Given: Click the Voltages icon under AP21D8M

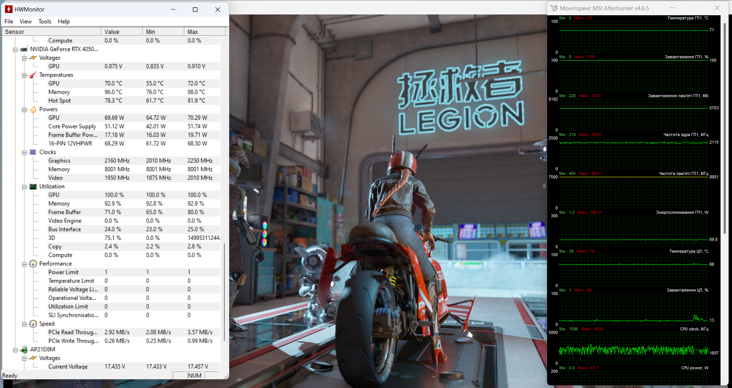Looking at the screenshot, I should (33, 358).
